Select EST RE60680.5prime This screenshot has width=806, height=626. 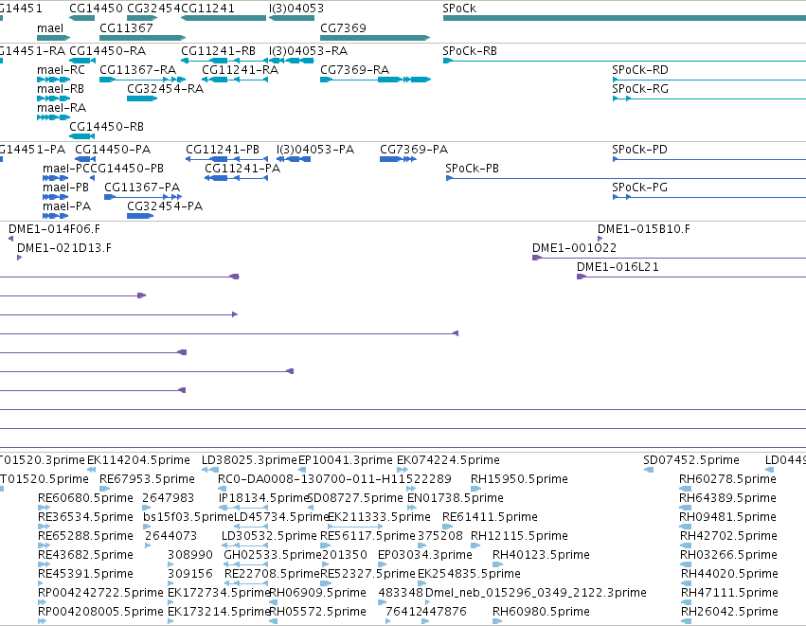pos(85,498)
